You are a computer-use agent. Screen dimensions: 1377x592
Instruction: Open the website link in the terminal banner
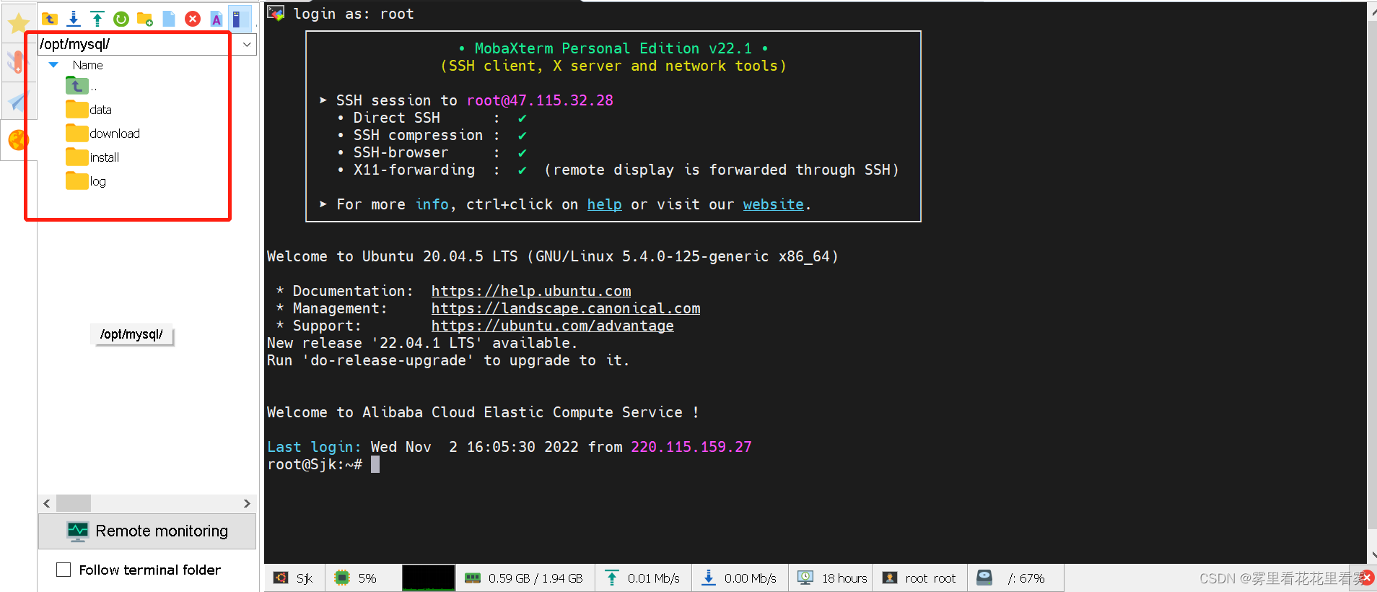[773, 204]
